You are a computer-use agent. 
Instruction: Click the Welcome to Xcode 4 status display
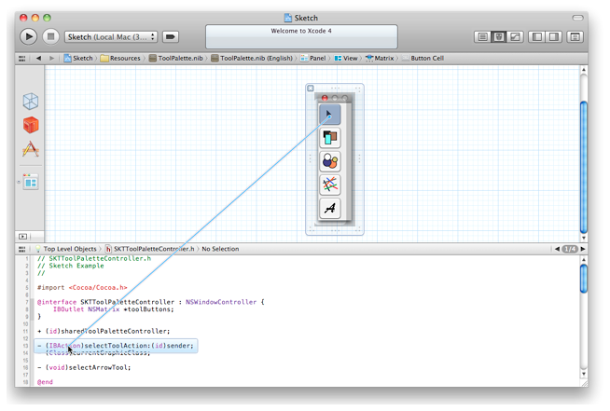click(301, 36)
